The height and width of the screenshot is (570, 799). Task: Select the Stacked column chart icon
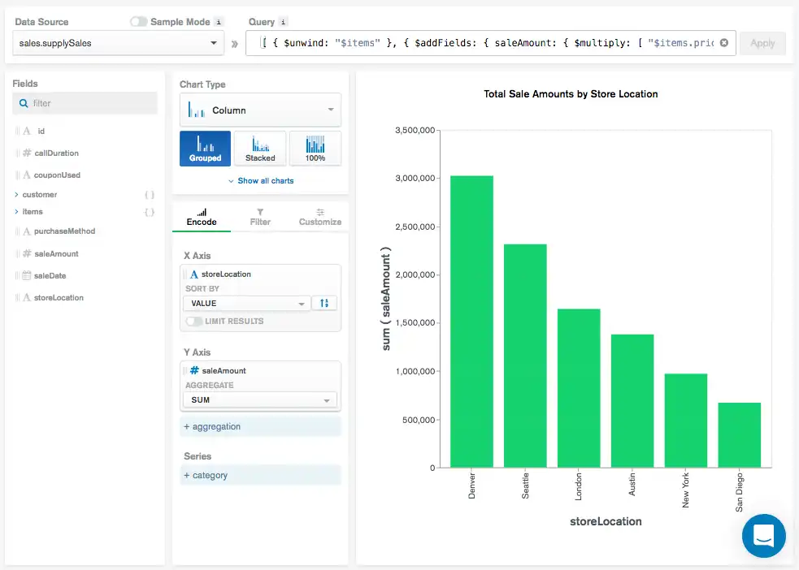tap(260, 148)
